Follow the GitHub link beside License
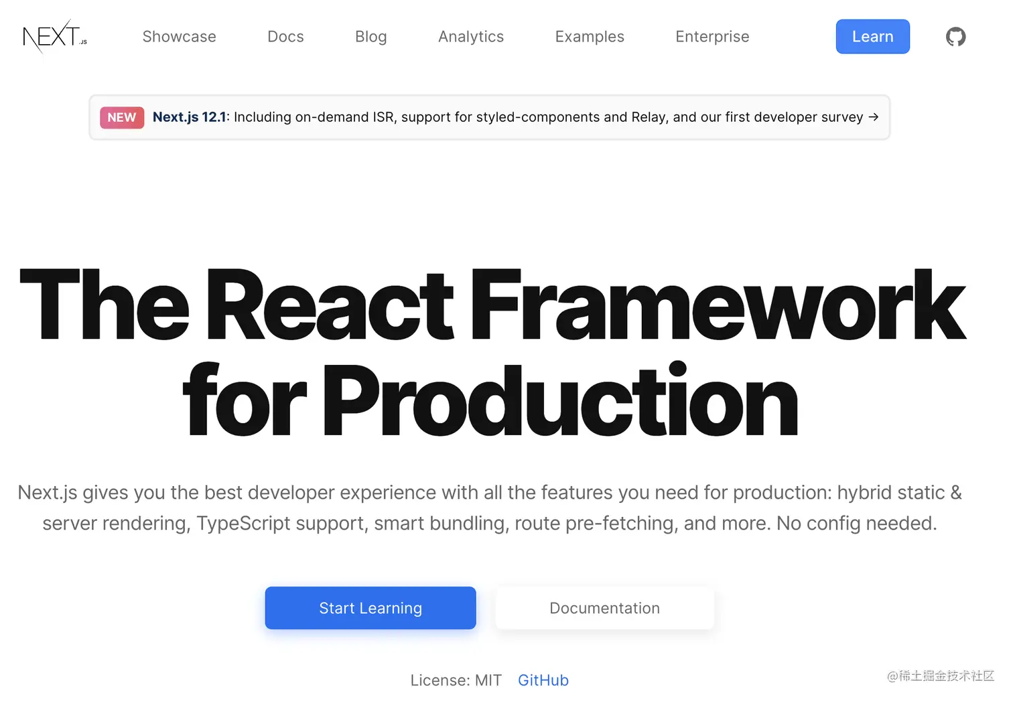Image resolution: width=1013 pixels, height=701 pixels. pos(543,680)
